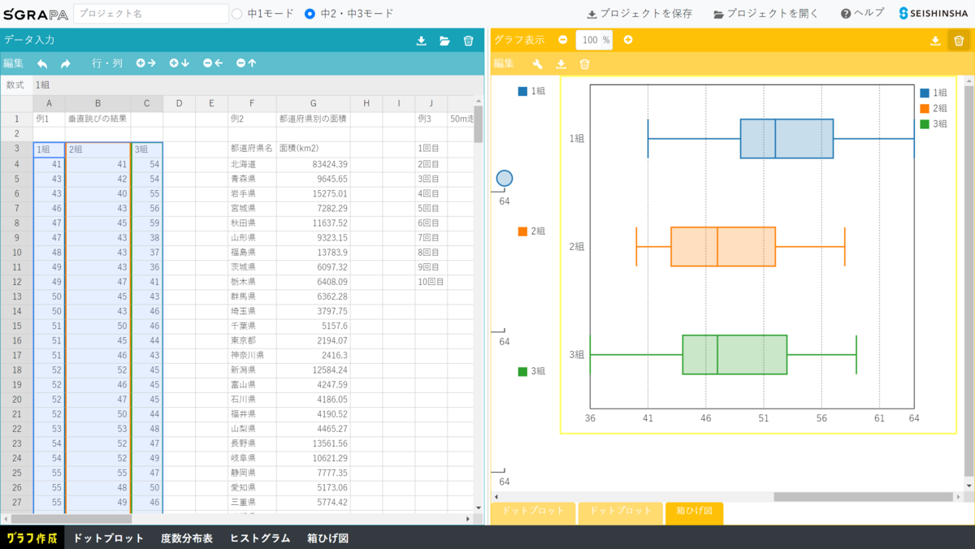Screen dimensions: 975x549
Task: Click cell with value 13561.56
Action: tap(313, 443)
